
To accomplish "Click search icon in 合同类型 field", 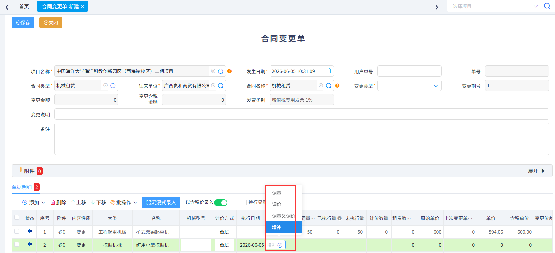I will tap(113, 86).
